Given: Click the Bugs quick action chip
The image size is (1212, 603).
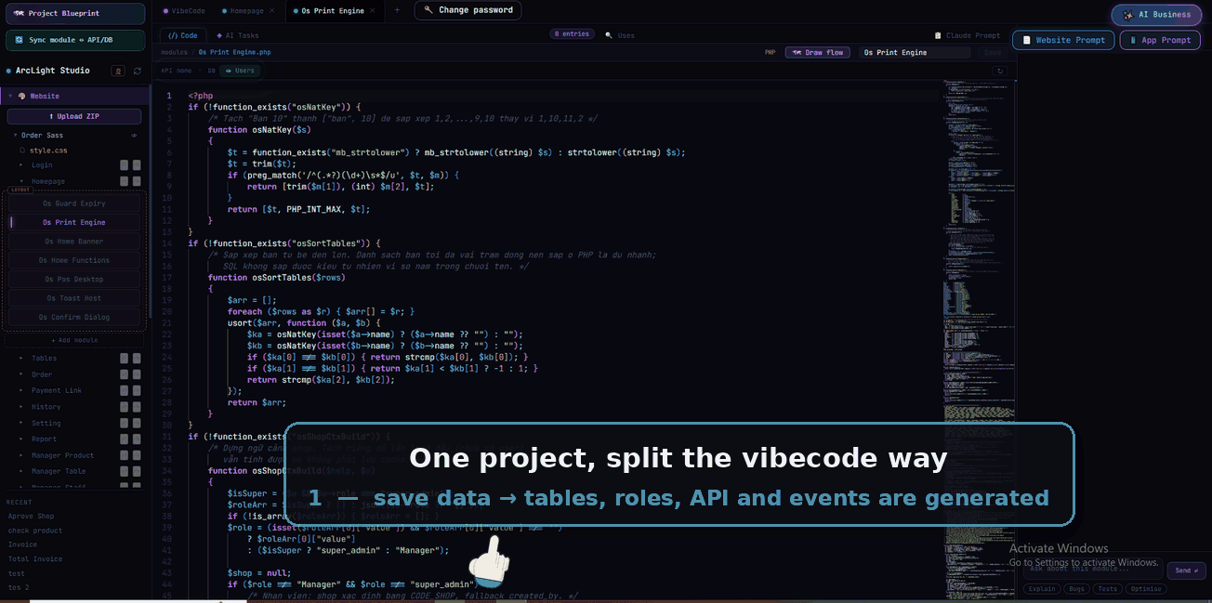Looking at the screenshot, I should pos(1076,589).
